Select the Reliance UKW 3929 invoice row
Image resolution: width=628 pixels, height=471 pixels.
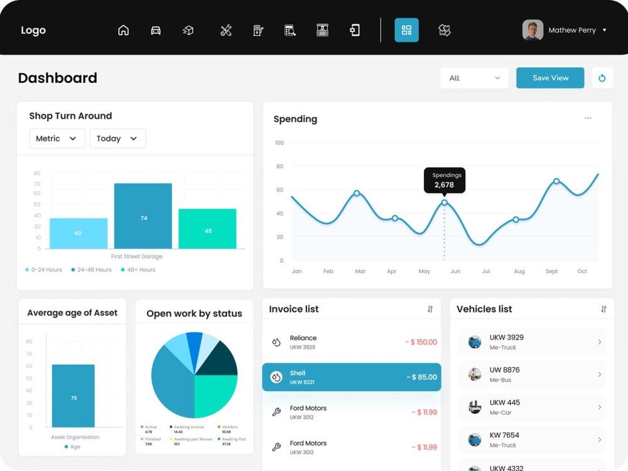point(352,342)
